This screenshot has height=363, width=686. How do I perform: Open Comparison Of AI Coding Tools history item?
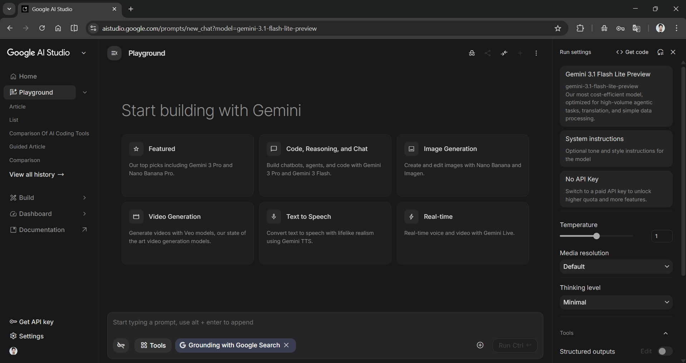click(x=49, y=133)
